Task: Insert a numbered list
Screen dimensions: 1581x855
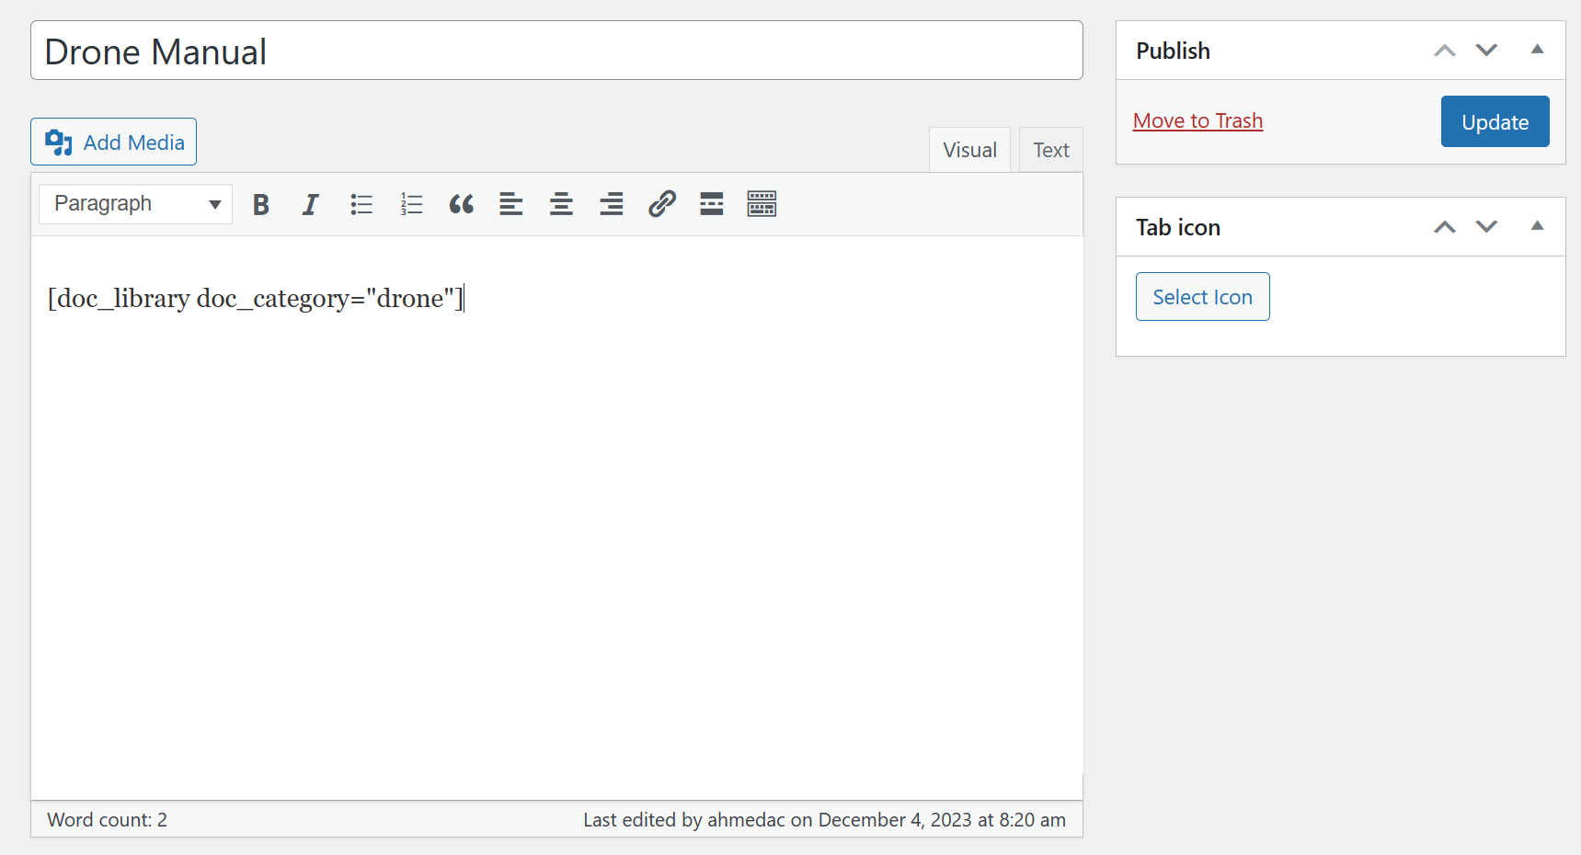Action: 411,204
